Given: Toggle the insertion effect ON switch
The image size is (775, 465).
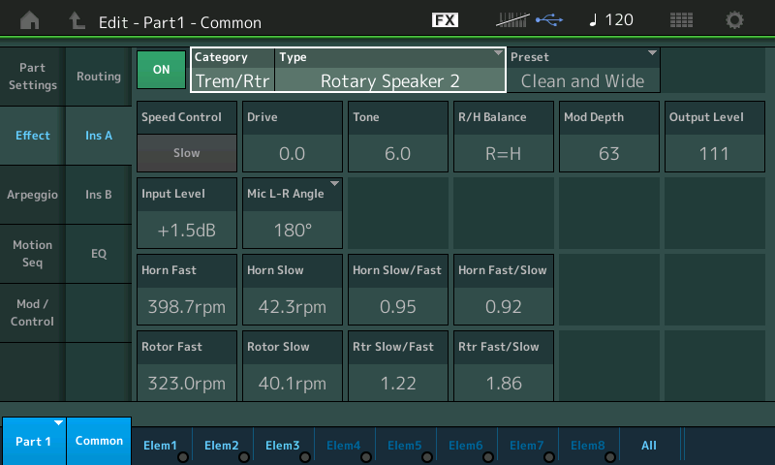Looking at the screenshot, I should pos(161,70).
